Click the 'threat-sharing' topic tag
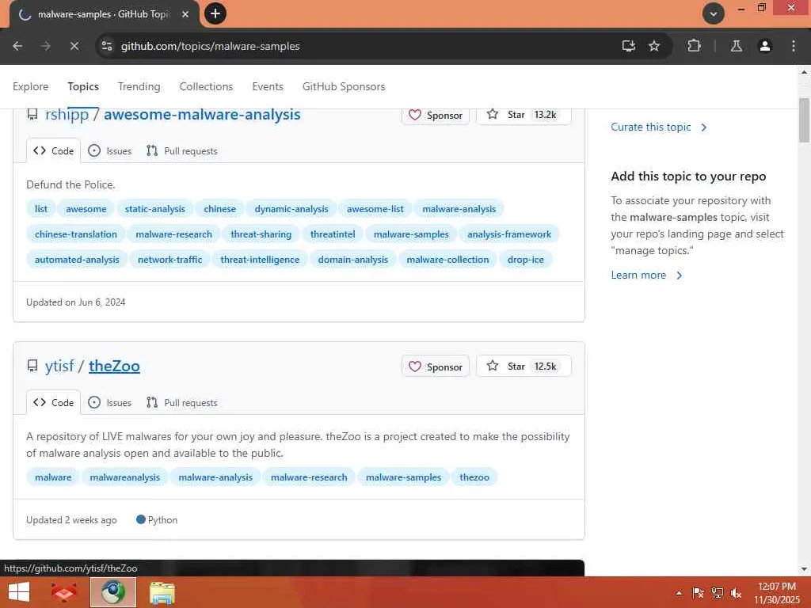811x608 pixels. coord(261,234)
